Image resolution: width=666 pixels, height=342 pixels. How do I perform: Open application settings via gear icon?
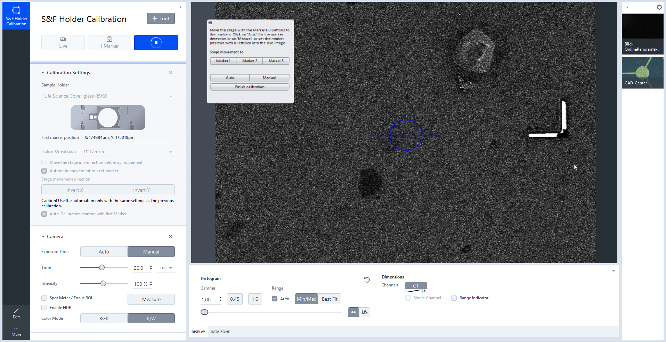(x=659, y=7)
